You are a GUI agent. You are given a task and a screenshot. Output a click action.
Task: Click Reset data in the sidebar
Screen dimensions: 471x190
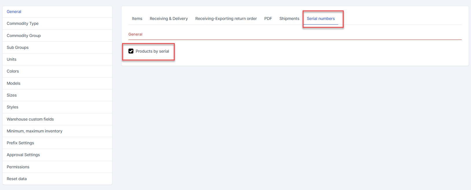(x=17, y=179)
